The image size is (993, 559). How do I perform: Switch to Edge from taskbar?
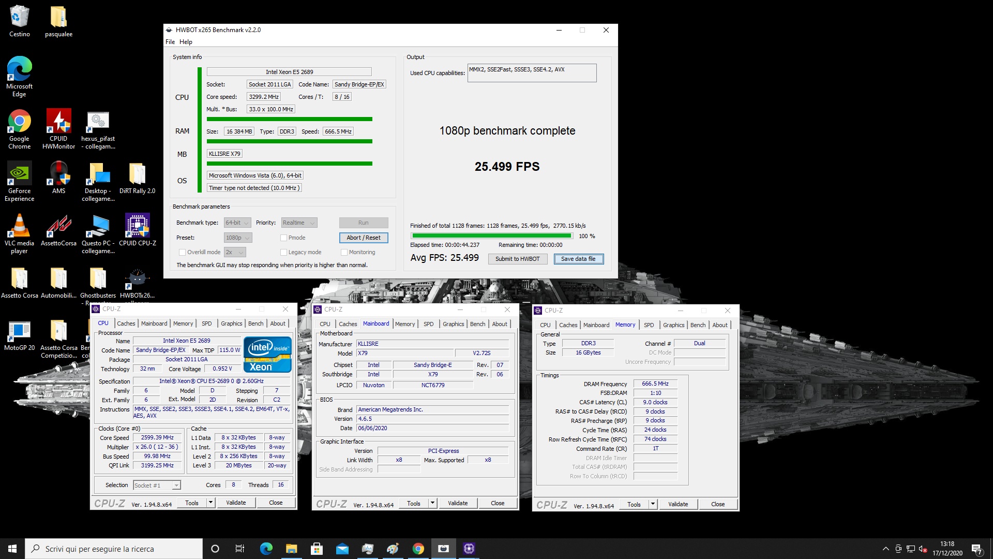pyautogui.click(x=266, y=549)
